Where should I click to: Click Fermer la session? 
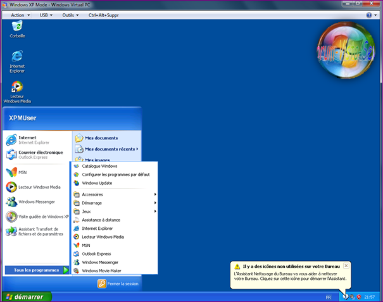(x=118, y=284)
